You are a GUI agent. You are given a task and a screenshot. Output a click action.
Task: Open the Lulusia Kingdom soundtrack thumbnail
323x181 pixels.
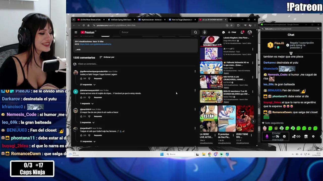click(211, 41)
